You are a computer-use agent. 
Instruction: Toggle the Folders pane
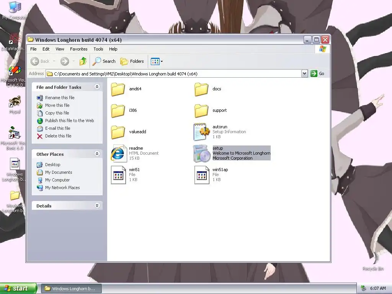(132, 61)
